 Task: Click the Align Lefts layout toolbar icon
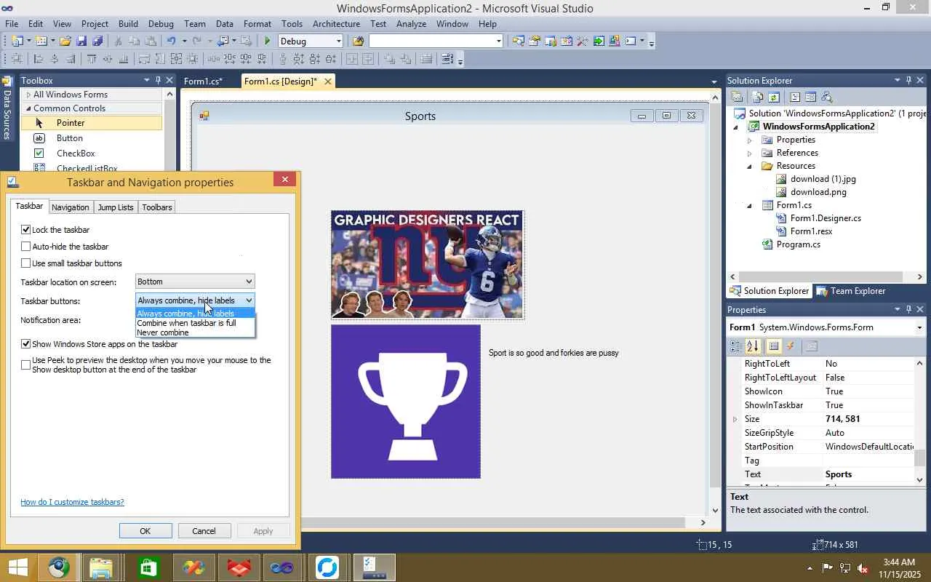(x=39, y=59)
